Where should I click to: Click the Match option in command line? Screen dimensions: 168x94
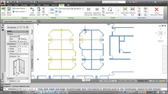(x=84, y=89)
